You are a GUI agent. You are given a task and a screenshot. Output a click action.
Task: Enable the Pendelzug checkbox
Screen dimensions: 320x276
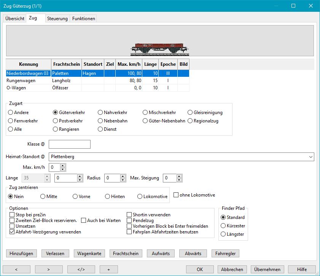click(x=129, y=220)
